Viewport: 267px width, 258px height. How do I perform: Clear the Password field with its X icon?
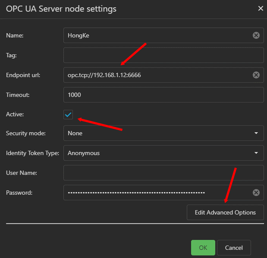[x=256, y=193]
